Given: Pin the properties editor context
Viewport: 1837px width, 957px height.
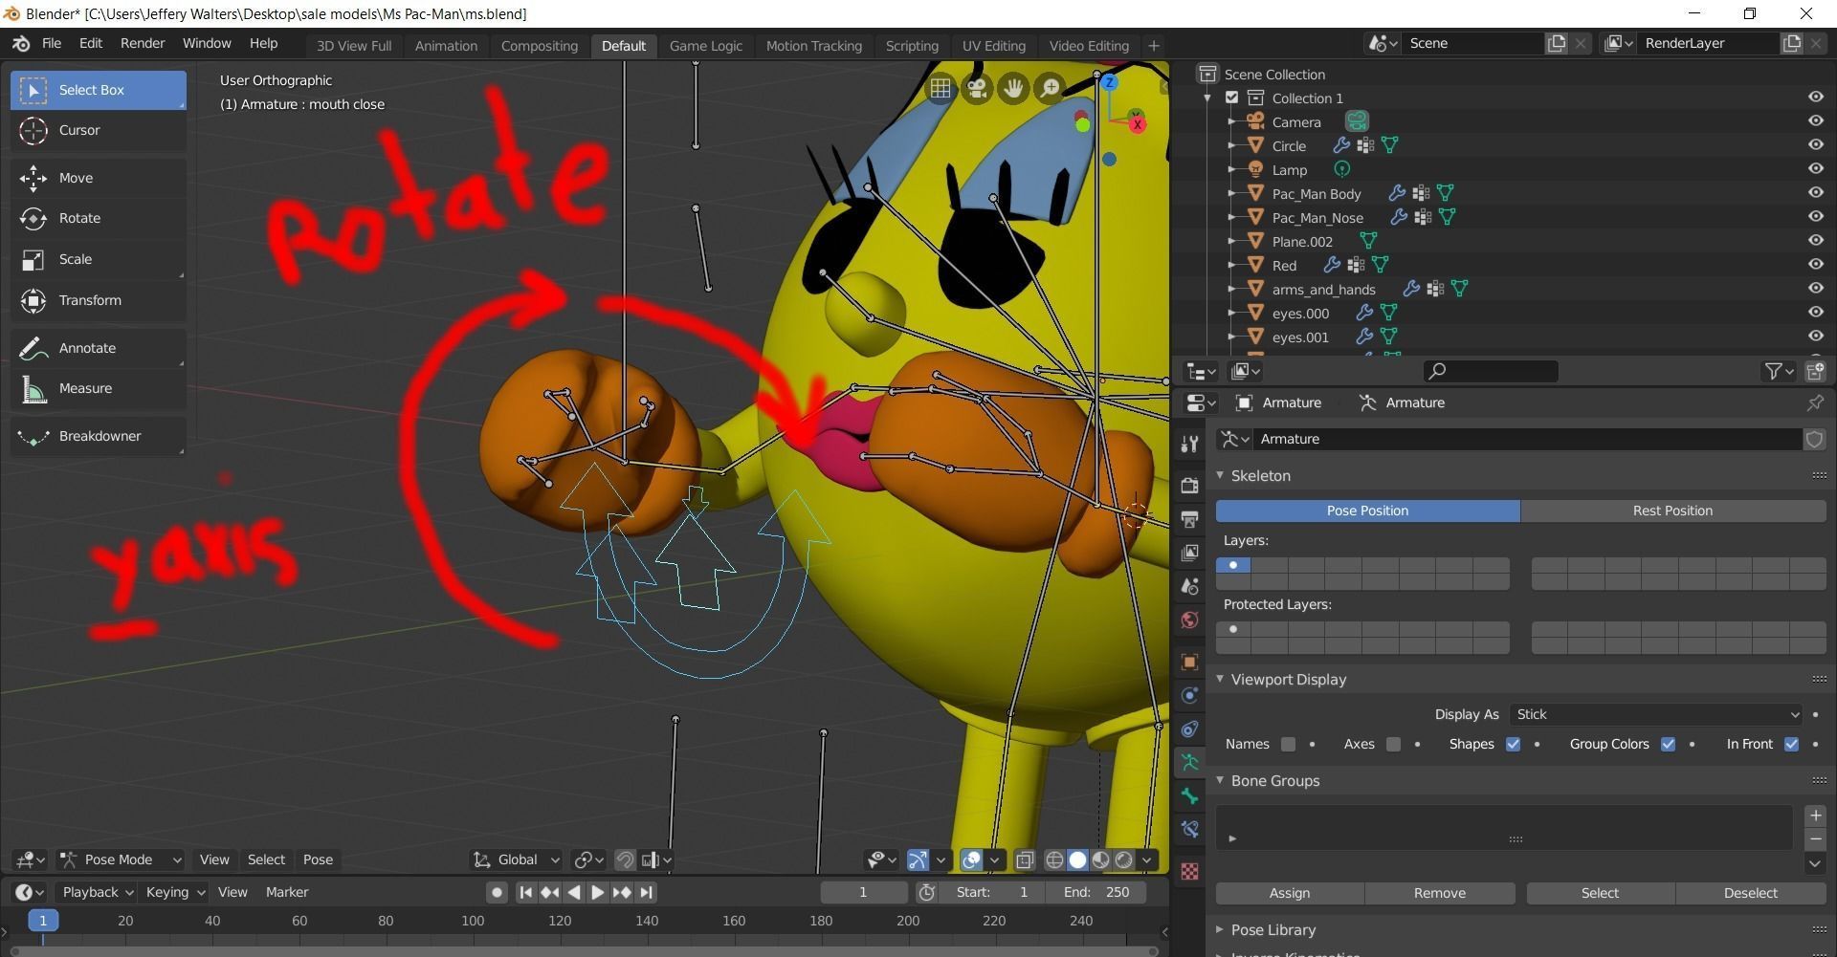Looking at the screenshot, I should tap(1814, 402).
